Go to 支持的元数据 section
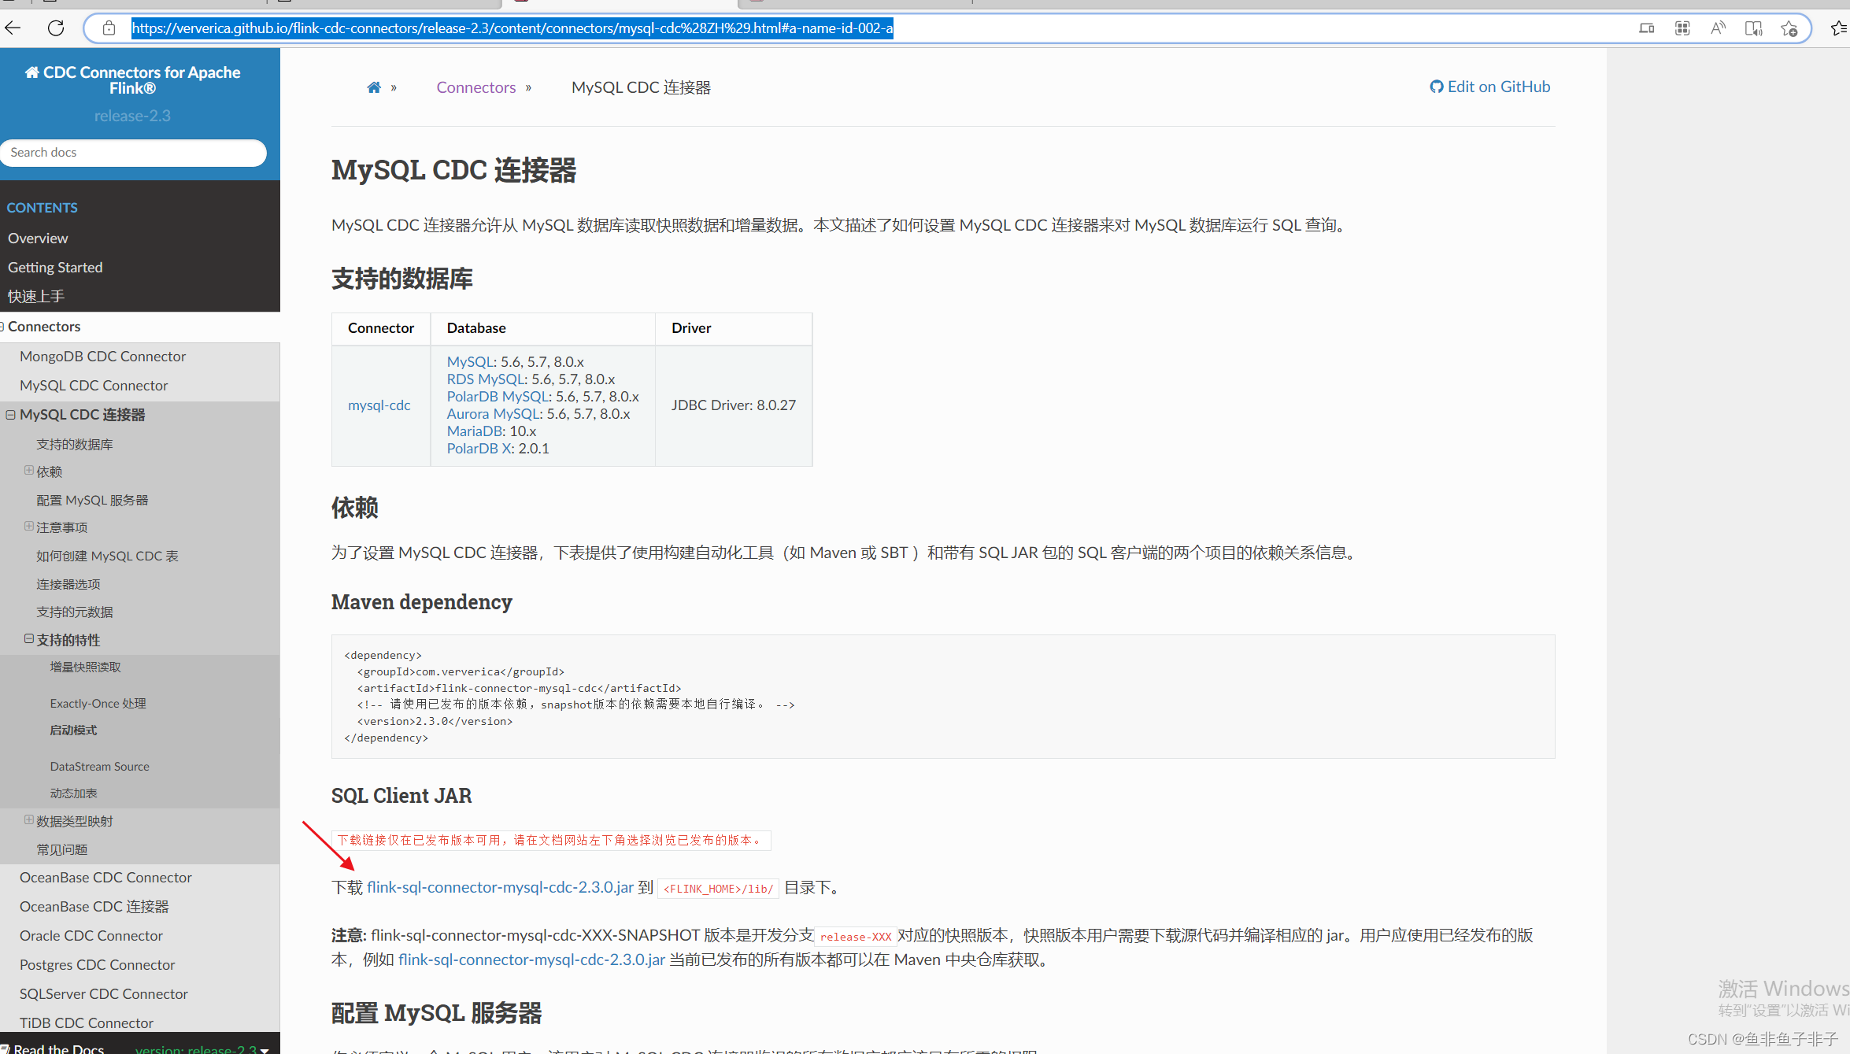Image resolution: width=1850 pixels, height=1054 pixels. click(x=74, y=612)
